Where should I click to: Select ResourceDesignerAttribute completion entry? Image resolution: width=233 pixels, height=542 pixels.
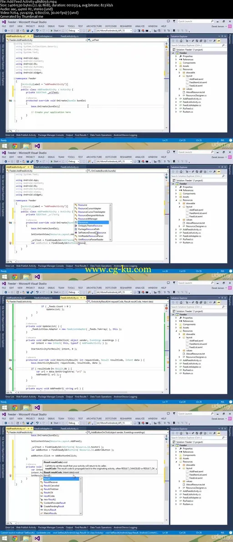pos(91,216)
